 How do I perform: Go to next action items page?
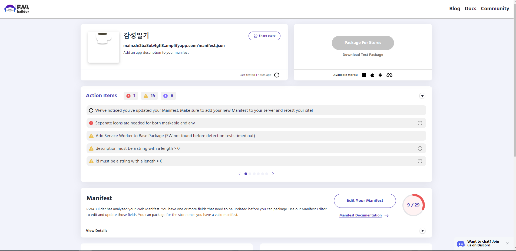[x=273, y=174]
